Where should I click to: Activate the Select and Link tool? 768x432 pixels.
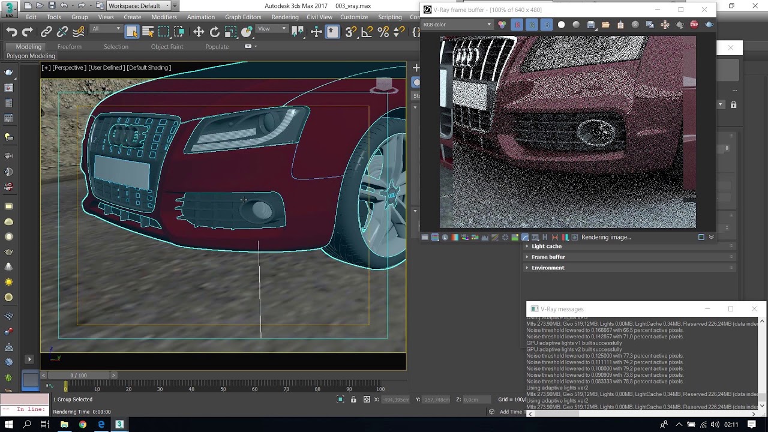[46, 32]
